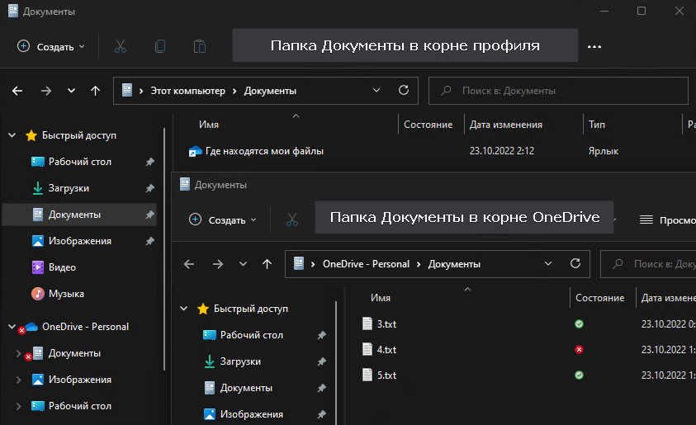Viewport: 696px width, 425px height.
Task: Click the Copy icon in top toolbar
Action: (160, 46)
